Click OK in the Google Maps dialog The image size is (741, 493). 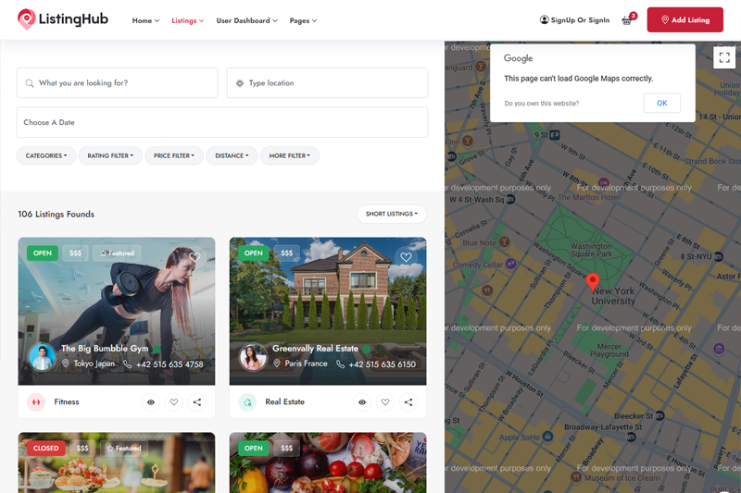[x=662, y=103]
